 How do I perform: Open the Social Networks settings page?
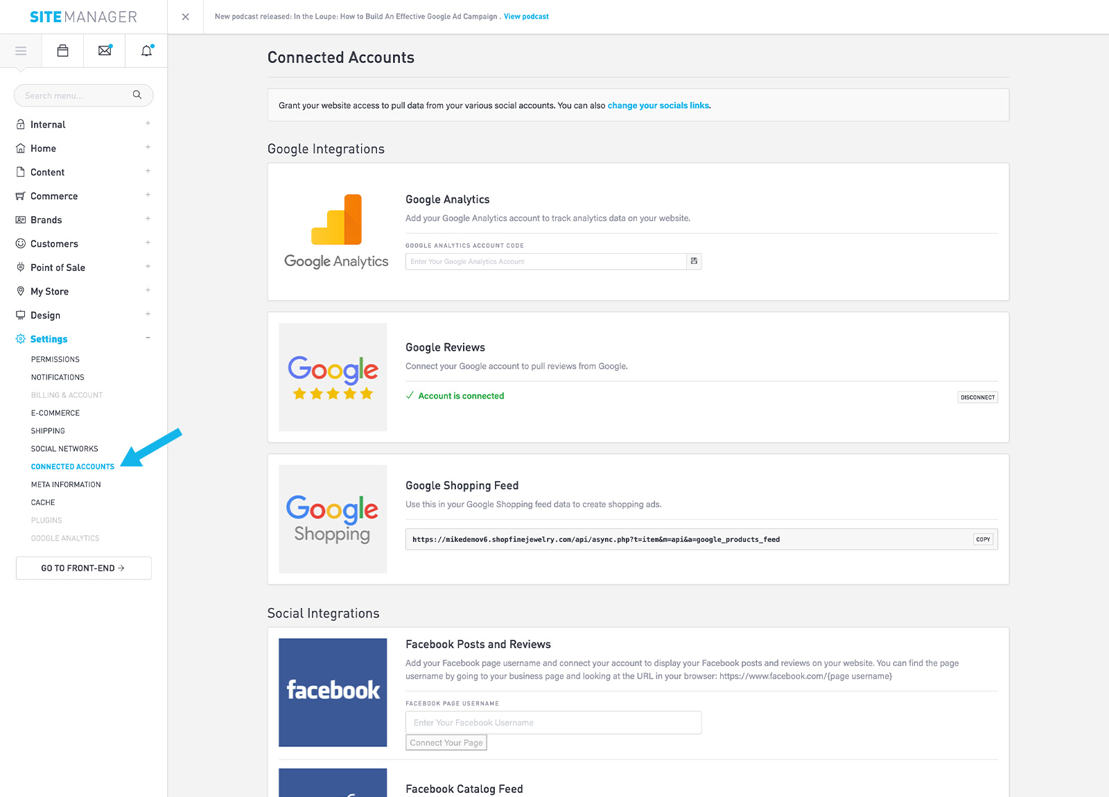pos(64,449)
